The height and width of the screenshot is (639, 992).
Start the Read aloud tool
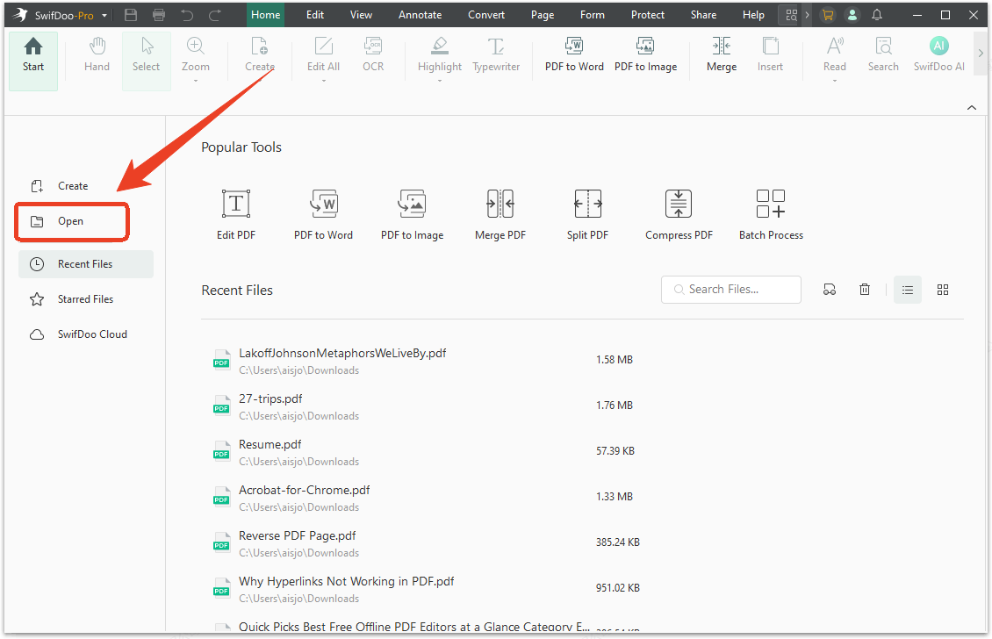[x=835, y=54]
